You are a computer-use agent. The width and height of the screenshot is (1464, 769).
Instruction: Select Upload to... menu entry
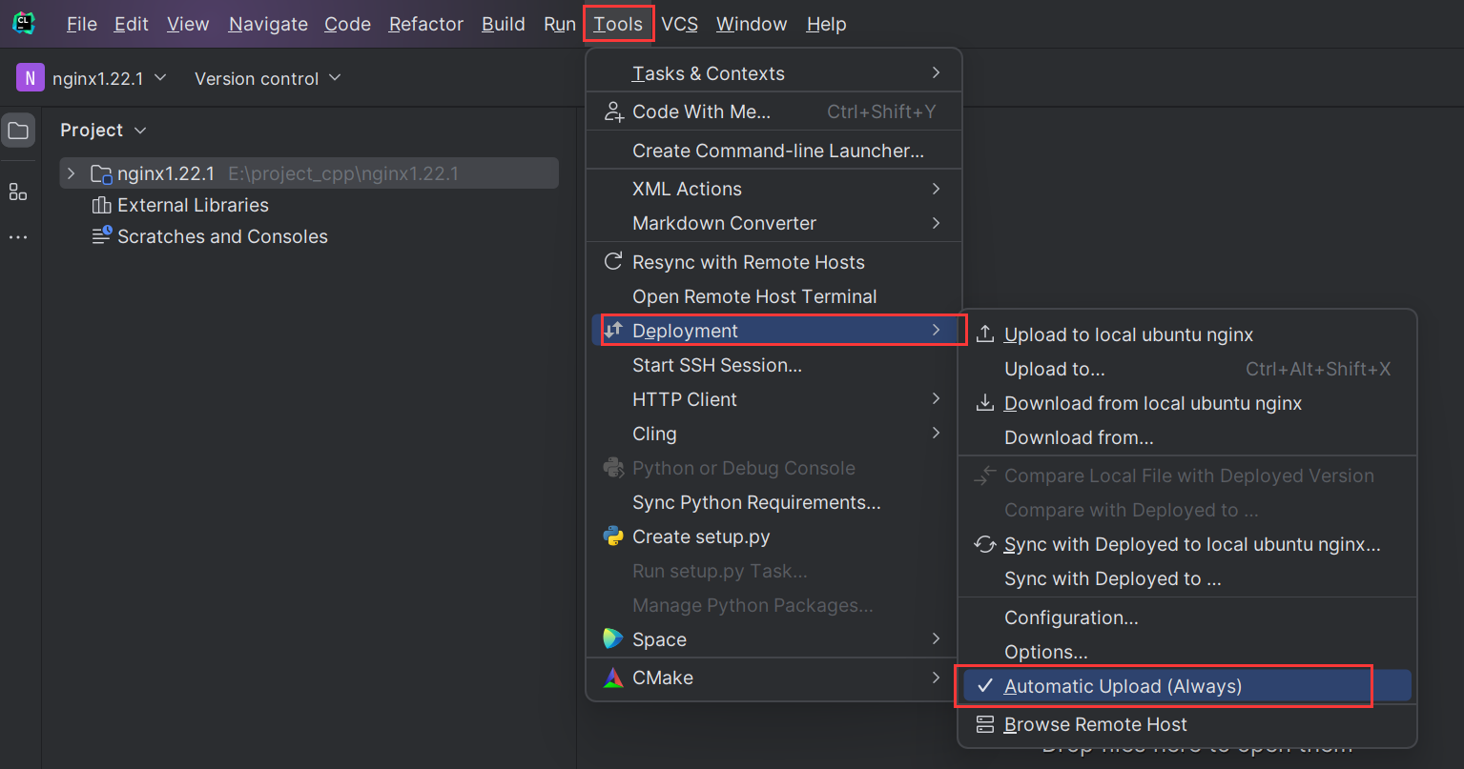[x=1186, y=369]
